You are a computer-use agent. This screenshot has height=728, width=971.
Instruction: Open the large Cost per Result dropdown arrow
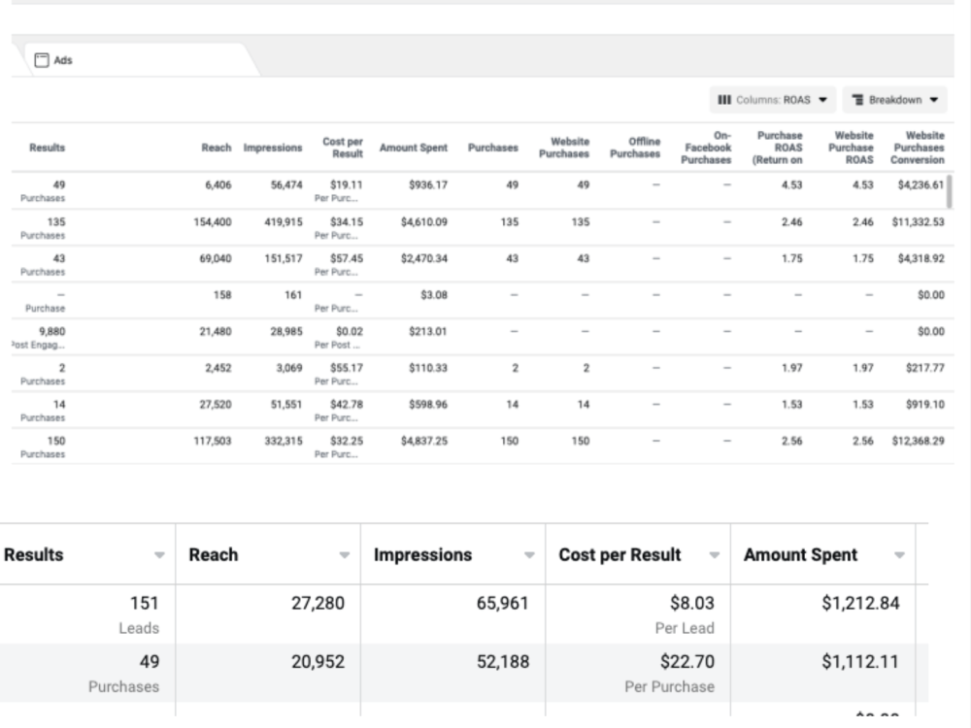(x=714, y=555)
